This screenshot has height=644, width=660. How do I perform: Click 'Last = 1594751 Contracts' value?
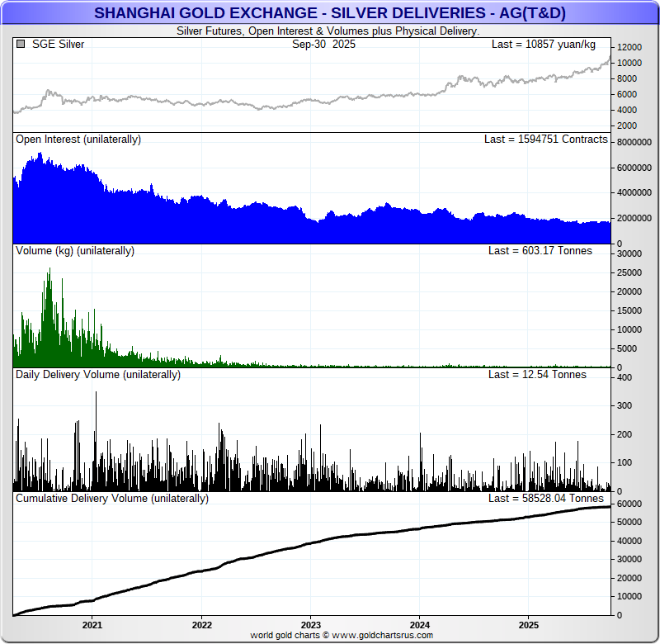pyautogui.click(x=546, y=140)
